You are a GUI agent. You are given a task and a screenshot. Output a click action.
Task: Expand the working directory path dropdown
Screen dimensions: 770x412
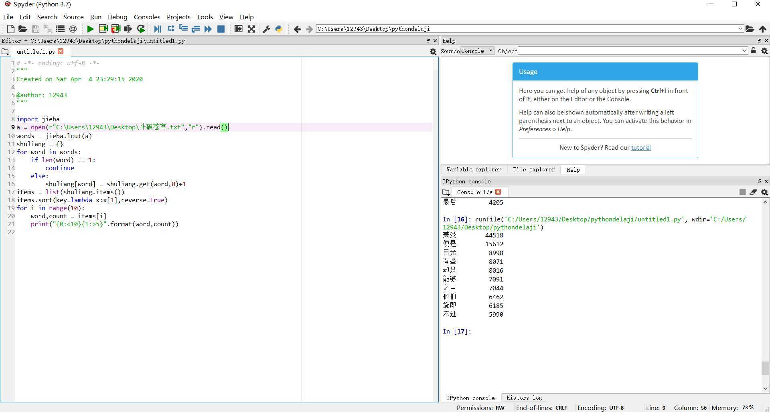[x=740, y=29]
